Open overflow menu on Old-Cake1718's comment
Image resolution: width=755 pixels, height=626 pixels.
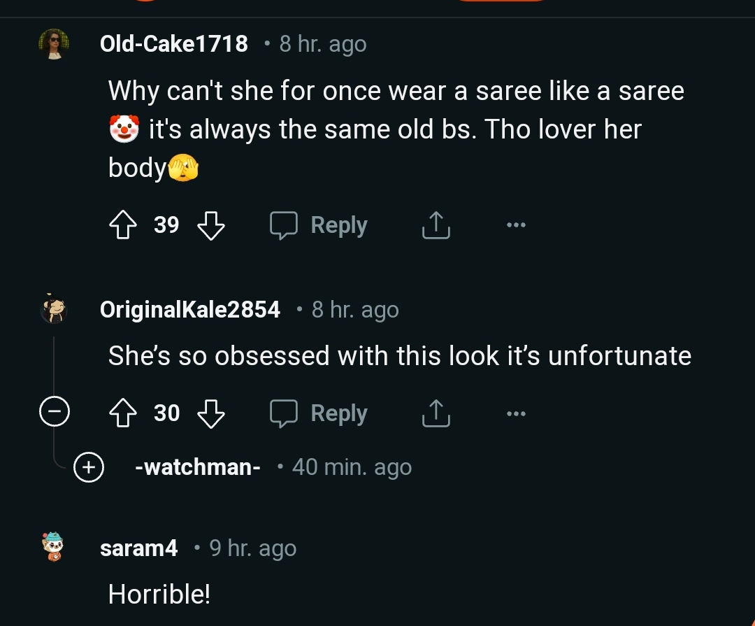(x=516, y=225)
